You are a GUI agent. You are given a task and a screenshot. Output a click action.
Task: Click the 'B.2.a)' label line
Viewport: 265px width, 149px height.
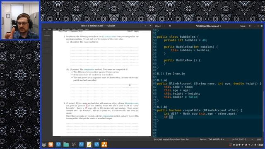pos(162,80)
